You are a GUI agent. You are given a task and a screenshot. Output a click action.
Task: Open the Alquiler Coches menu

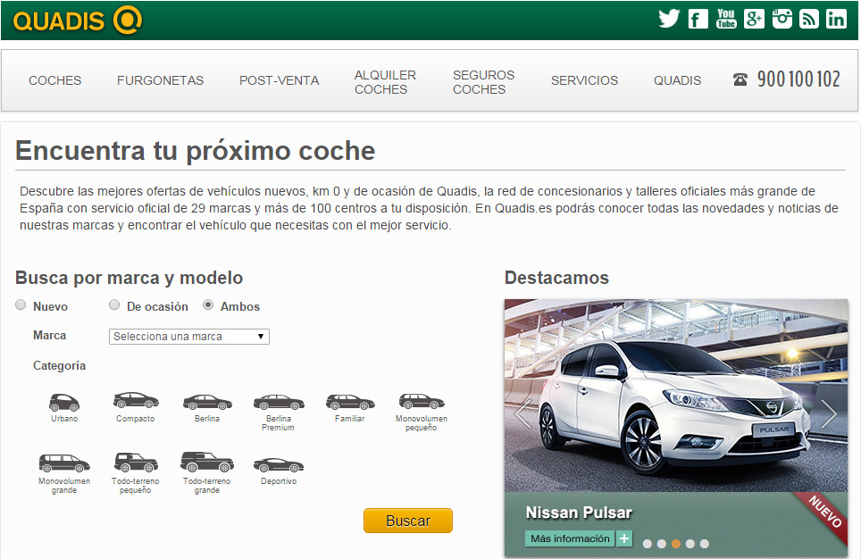[385, 82]
